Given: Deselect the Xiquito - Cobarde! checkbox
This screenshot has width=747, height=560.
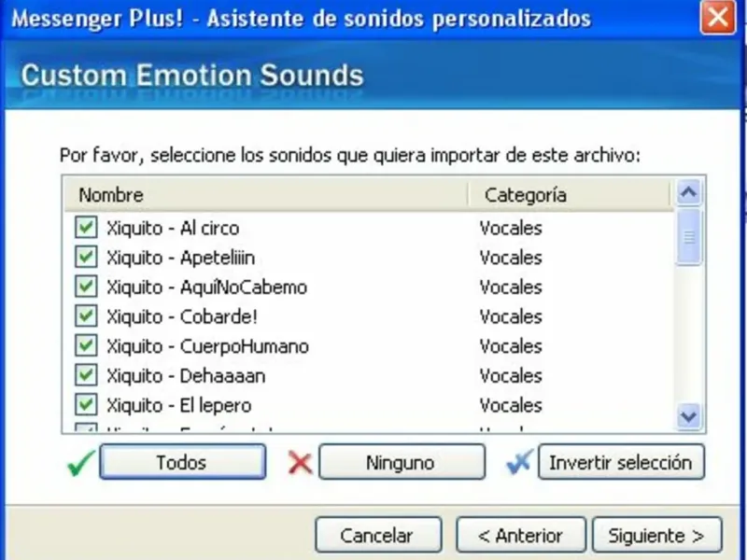Looking at the screenshot, I should point(86,316).
